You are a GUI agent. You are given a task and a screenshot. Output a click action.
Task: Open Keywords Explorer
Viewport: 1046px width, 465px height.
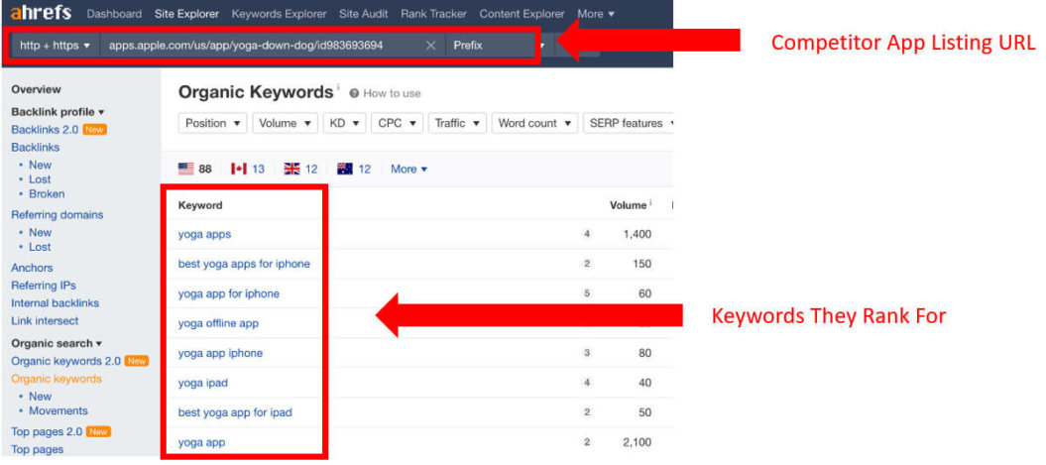(x=279, y=13)
